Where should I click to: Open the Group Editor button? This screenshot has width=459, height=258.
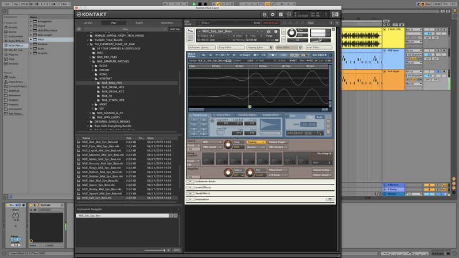(231, 48)
